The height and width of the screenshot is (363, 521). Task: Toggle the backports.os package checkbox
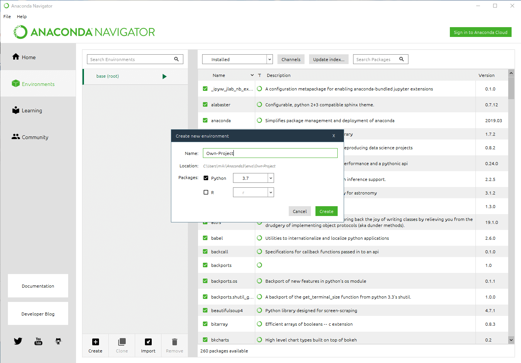205,281
